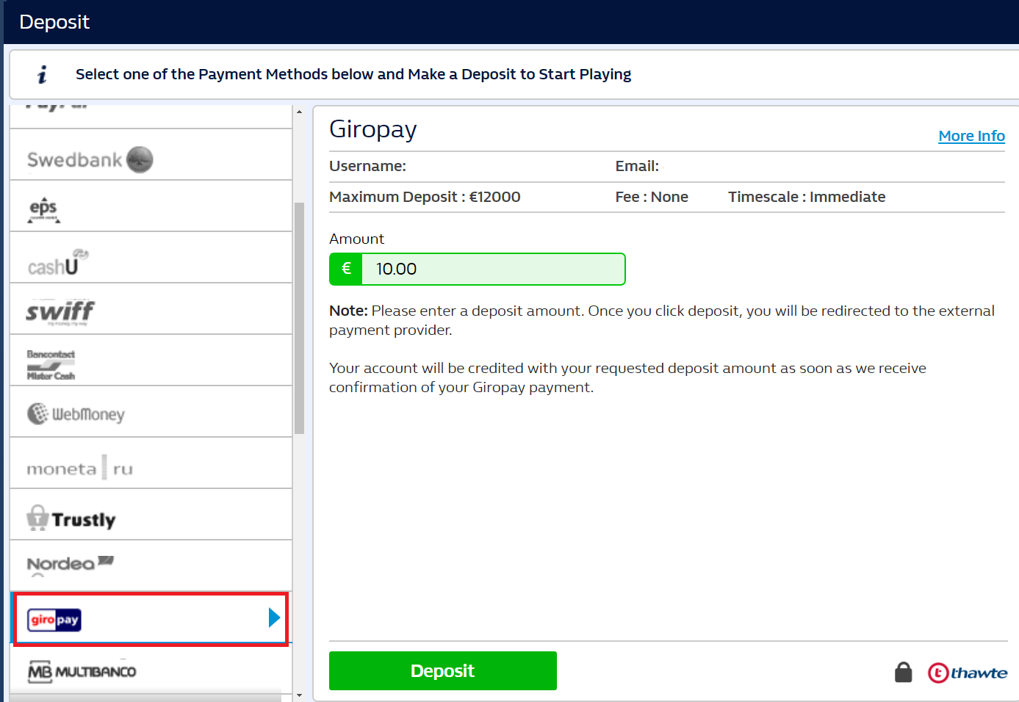Screen dimensions: 1019x702
Task: Choose the Multibanco payment method
Action: point(151,669)
